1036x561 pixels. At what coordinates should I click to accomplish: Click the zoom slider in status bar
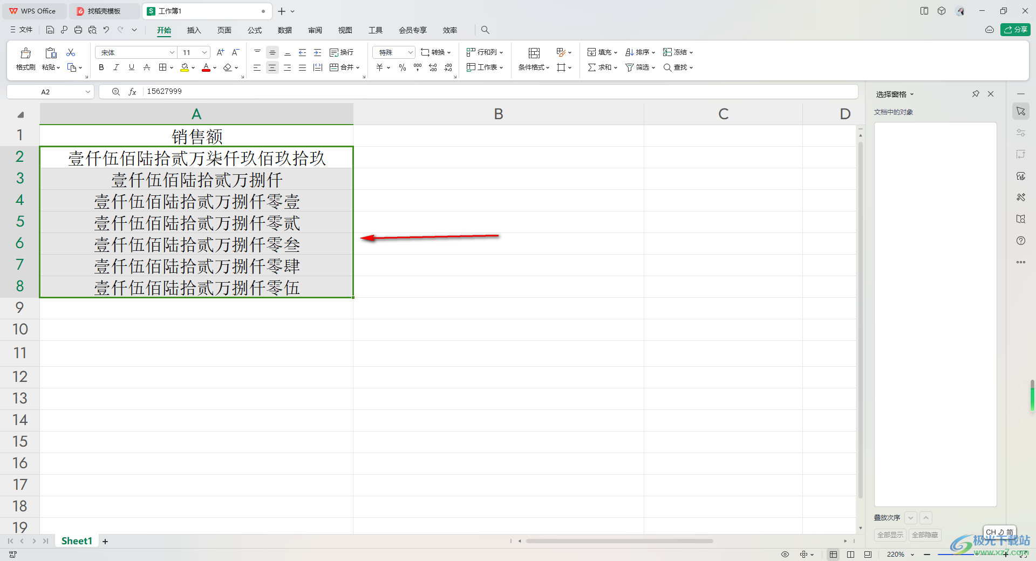point(966,555)
